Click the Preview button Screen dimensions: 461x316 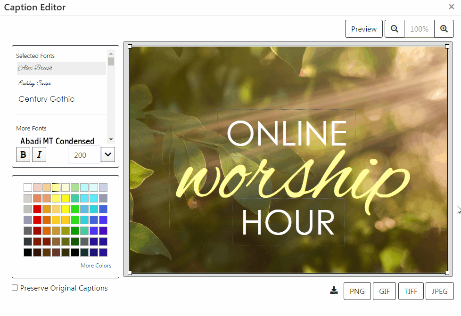363,29
